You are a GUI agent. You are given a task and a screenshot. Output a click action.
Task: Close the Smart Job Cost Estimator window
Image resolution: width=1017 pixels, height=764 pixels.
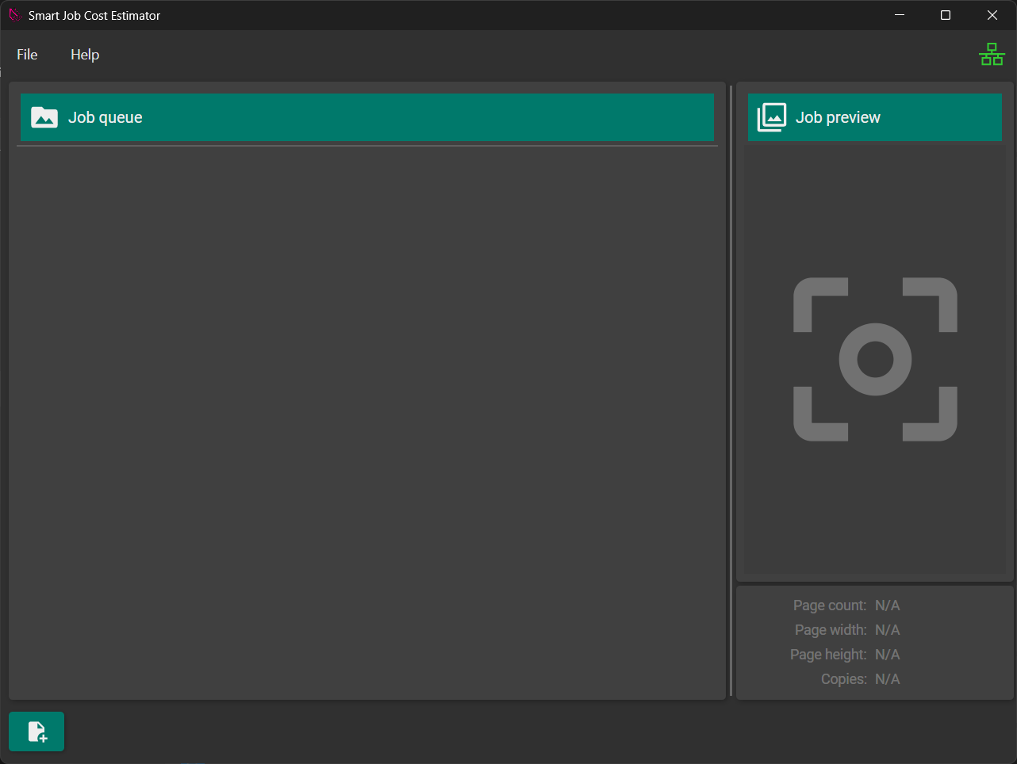click(992, 15)
